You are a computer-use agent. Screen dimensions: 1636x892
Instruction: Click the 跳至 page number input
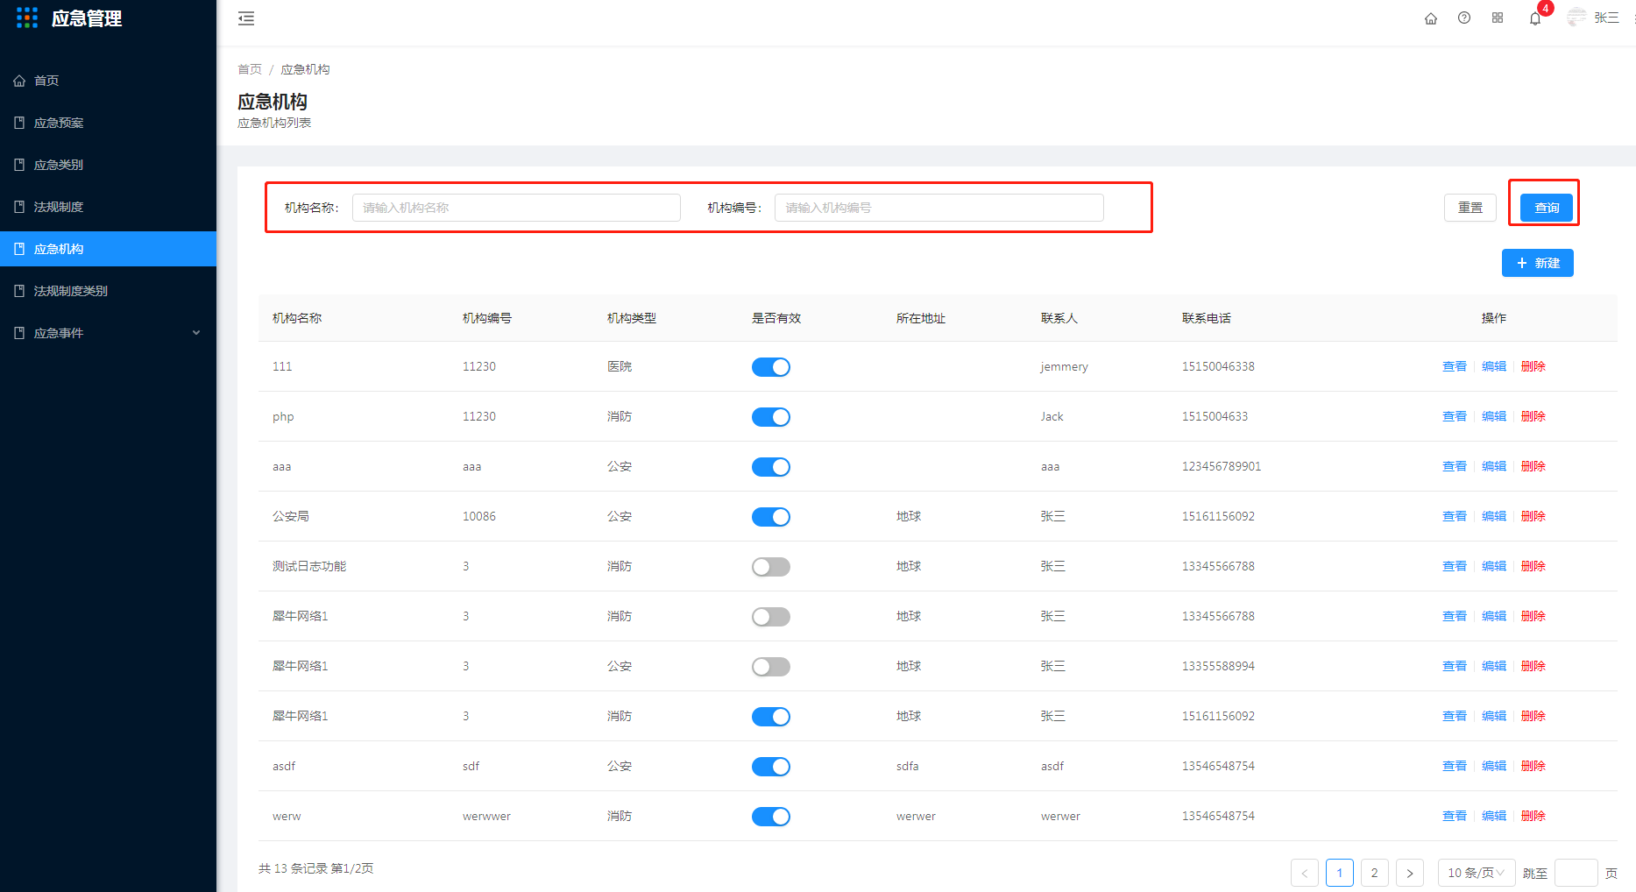(1576, 873)
